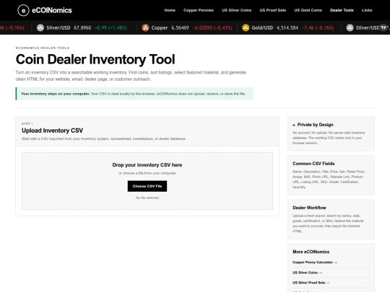390x292 pixels.
Task: Click the TradingView logo on the ticker
Action: (383, 27)
